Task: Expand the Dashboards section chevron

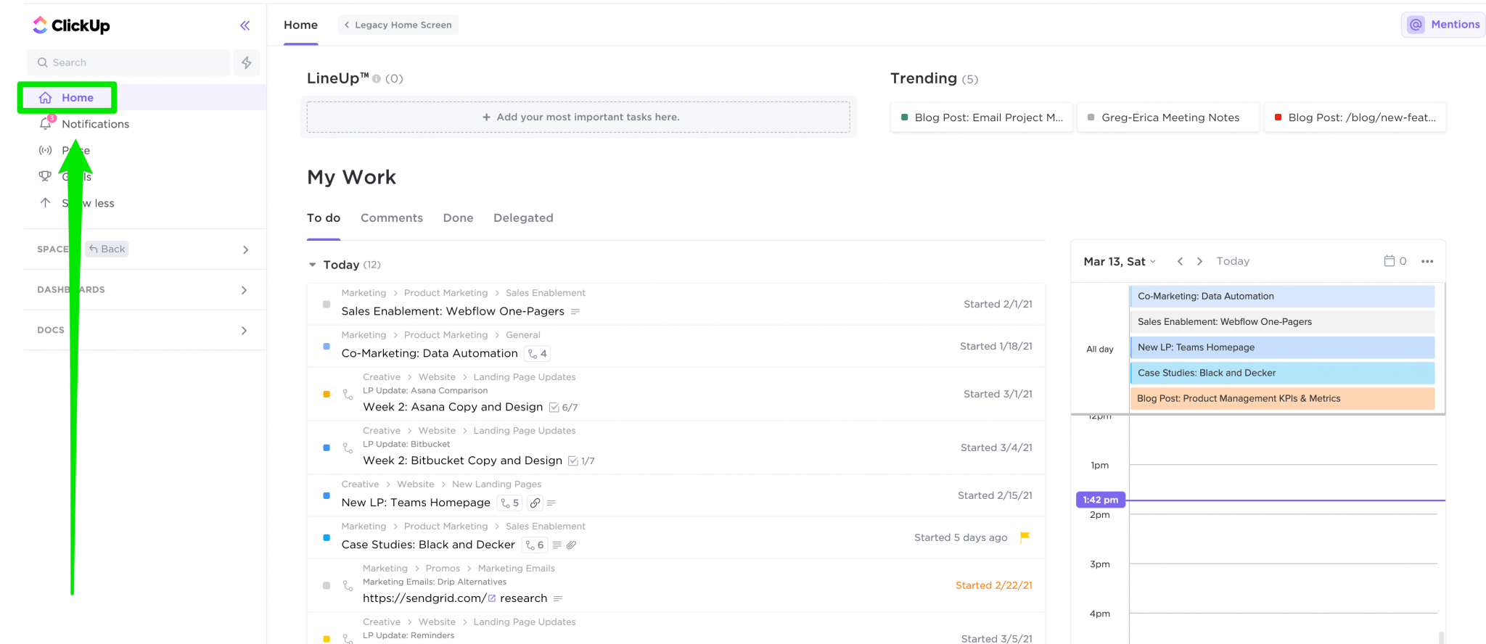Action: (245, 290)
